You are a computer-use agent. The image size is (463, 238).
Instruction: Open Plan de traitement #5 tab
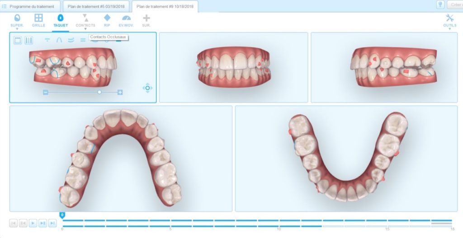(96, 6)
